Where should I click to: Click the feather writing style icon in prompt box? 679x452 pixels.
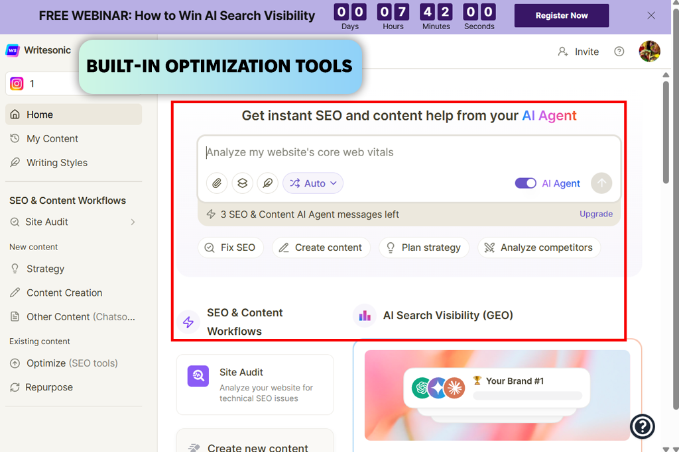[268, 183]
